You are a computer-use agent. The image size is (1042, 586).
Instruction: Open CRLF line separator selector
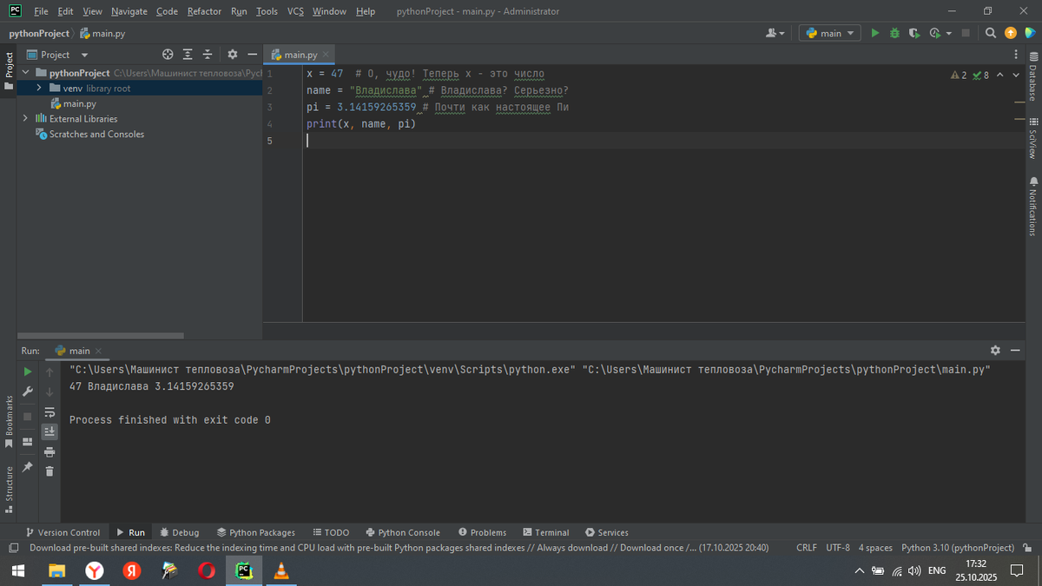click(807, 548)
